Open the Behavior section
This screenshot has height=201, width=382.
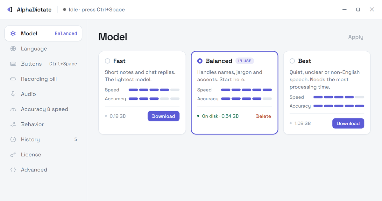[x=43, y=124]
